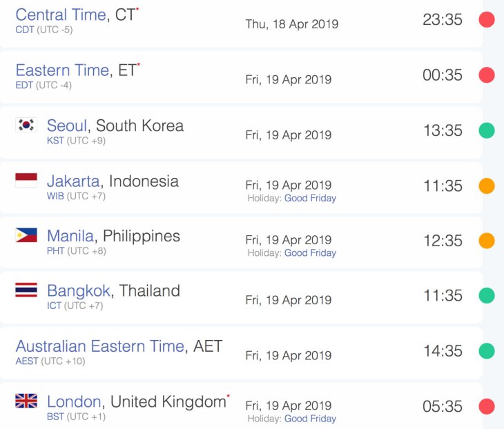The image size is (504, 429).
Task: Open the Seoul city link
Action: tap(67, 126)
